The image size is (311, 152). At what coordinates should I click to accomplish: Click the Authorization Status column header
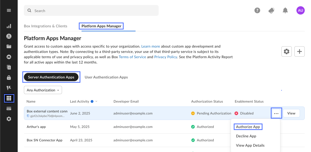207,101
